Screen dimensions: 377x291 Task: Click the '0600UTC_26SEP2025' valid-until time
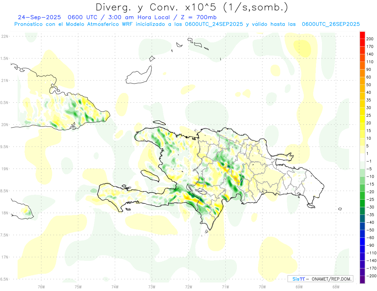[x=331, y=24]
